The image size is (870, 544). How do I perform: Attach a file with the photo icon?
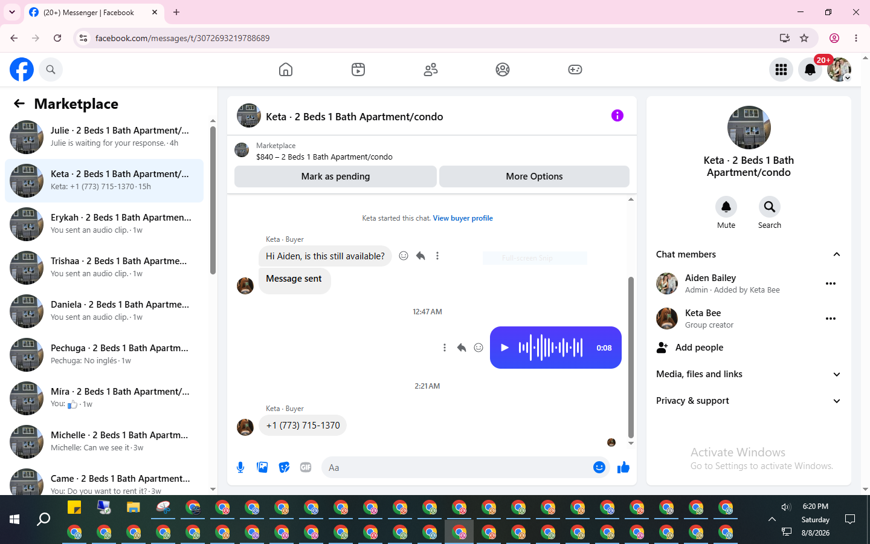(262, 467)
